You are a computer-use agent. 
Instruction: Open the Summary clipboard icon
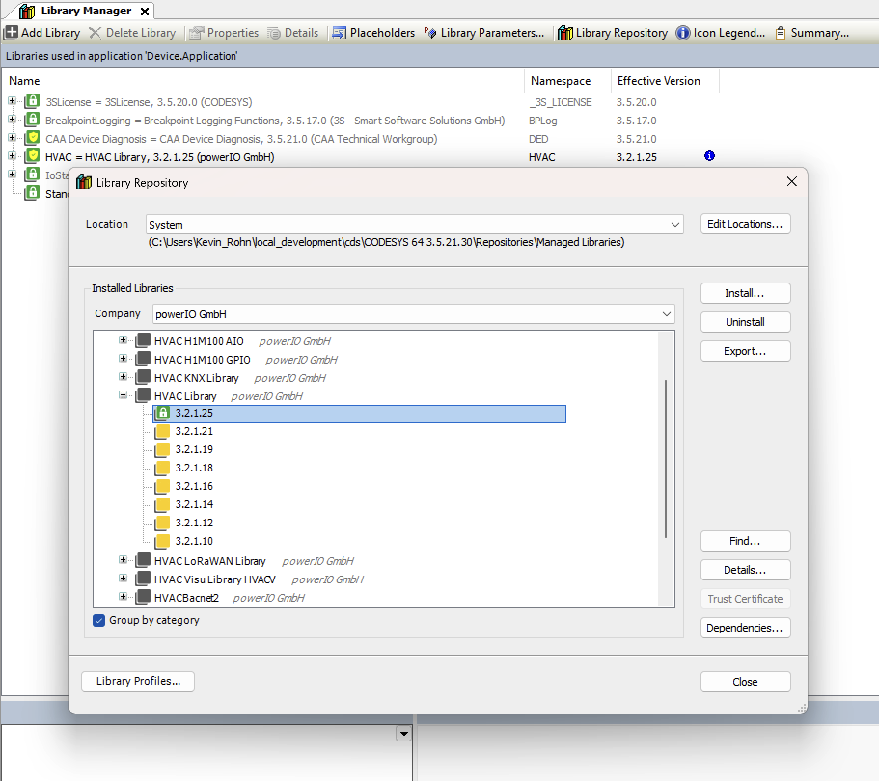[780, 33]
